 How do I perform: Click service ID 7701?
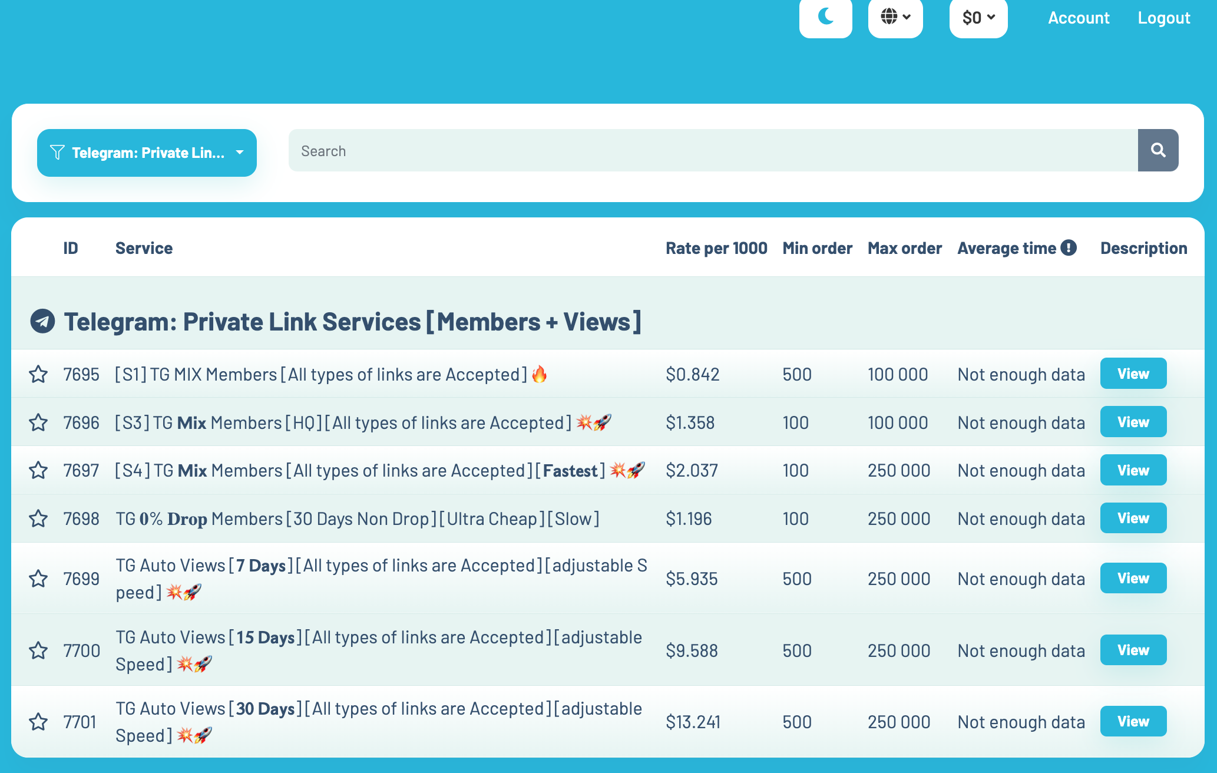click(x=80, y=722)
